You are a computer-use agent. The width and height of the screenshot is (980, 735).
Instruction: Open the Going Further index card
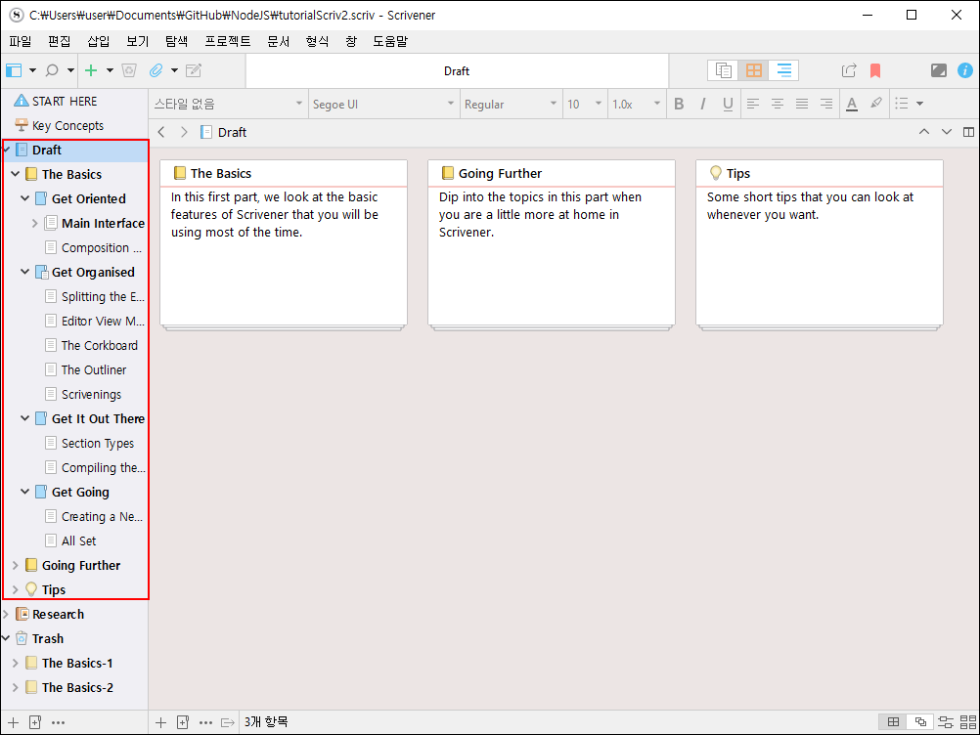coord(552,244)
